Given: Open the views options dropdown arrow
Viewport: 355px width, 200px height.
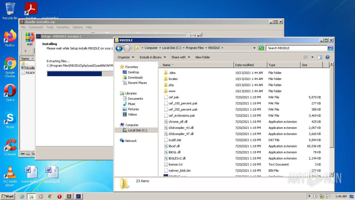Looking at the screenshot, I should (312, 57).
